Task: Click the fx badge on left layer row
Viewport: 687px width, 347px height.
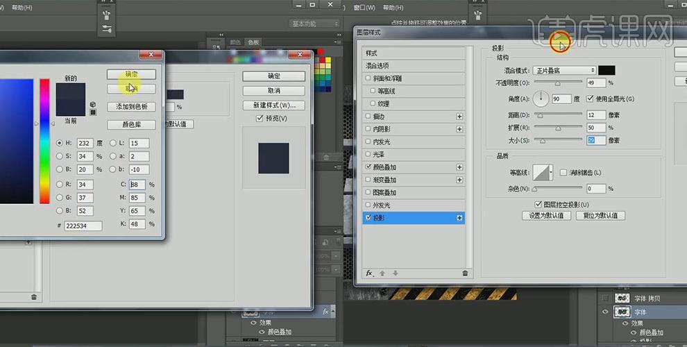Action: click(325, 312)
